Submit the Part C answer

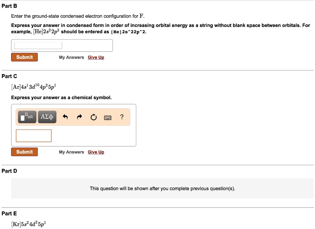[24, 152]
